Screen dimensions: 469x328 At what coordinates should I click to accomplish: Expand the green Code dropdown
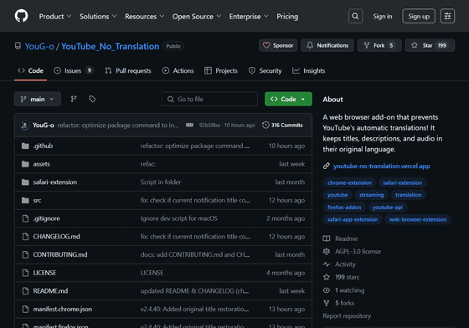pyautogui.click(x=288, y=99)
